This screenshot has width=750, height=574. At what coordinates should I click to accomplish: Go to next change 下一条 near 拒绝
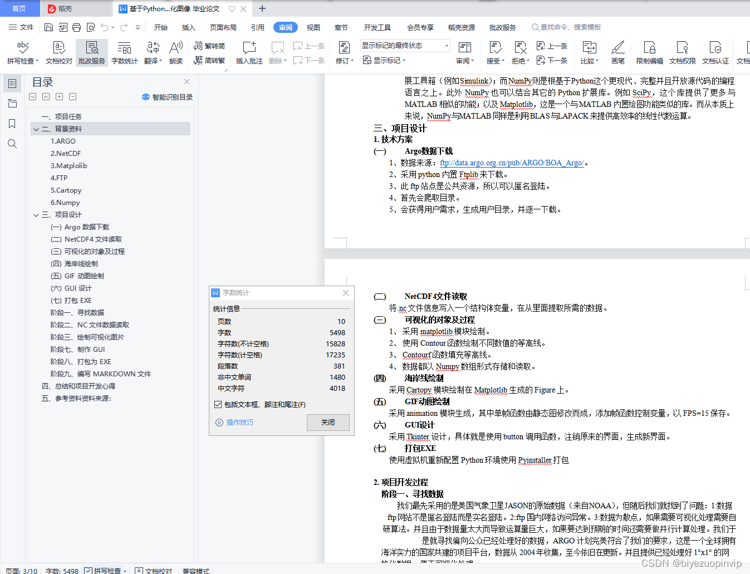[552, 60]
